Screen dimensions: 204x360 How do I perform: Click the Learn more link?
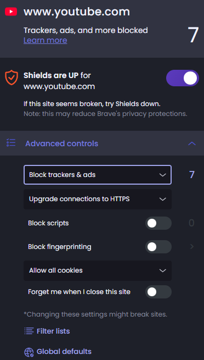pos(46,41)
